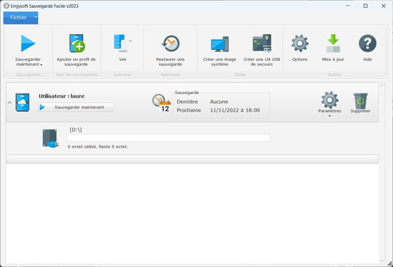Screen dimensions: 393x267
Task: Click the Dernière value Aucune
Action: (x=219, y=101)
